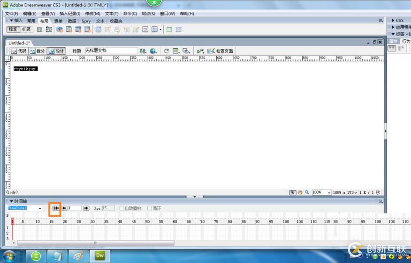The image size is (411, 263).
Task: Expand the CSS panel group
Action: point(393,20)
